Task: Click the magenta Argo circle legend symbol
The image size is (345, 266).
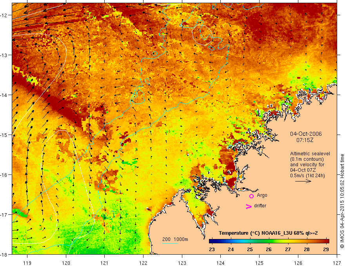Action: tap(251, 196)
